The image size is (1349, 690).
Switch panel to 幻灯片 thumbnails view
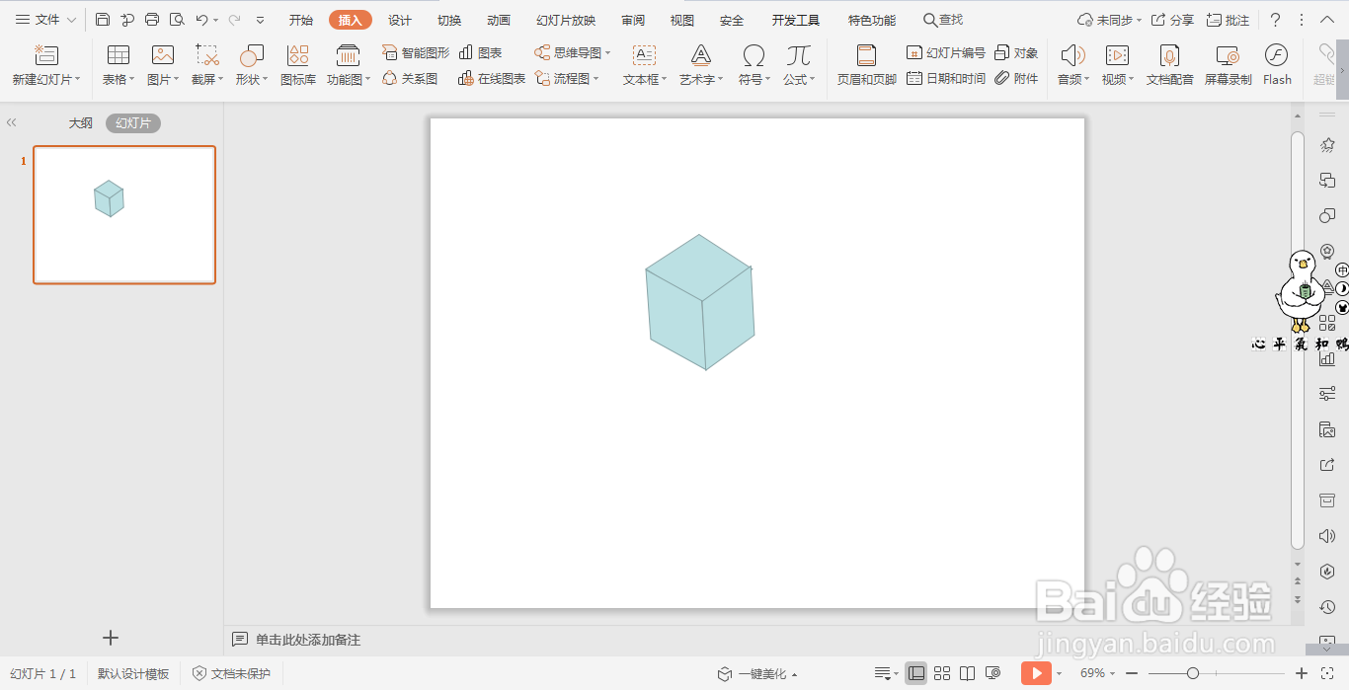pyautogui.click(x=133, y=123)
